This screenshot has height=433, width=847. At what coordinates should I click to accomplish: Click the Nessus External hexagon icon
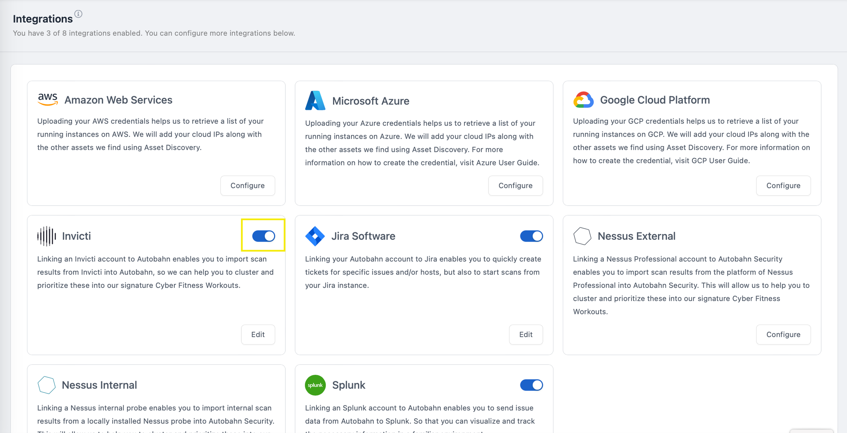click(x=582, y=236)
